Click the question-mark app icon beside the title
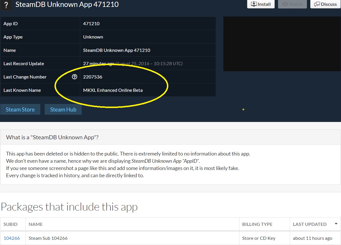The image size is (341, 245). [6, 5]
